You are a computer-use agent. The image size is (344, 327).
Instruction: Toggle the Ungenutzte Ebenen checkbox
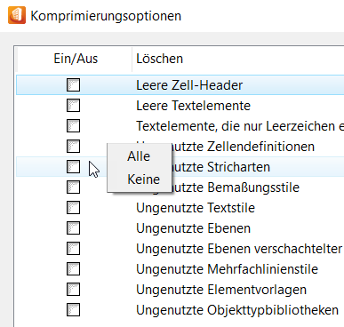[x=73, y=228]
